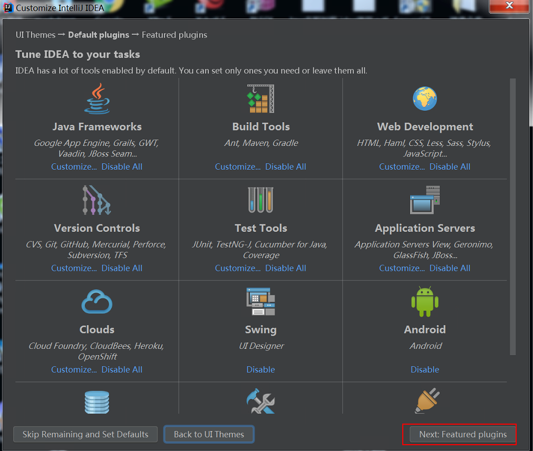
Task: Click the hammer and wrench tools icon
Action: point(261,401)
